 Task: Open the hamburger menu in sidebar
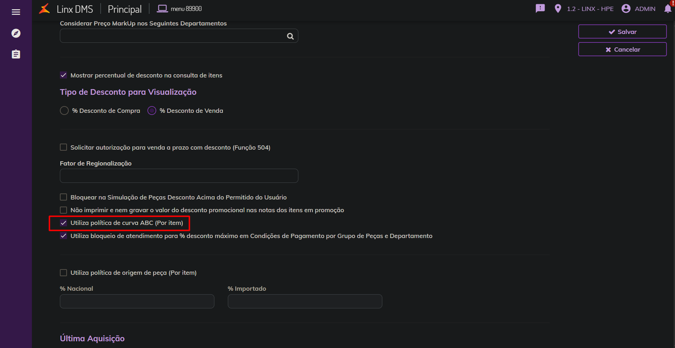[16, 12]
